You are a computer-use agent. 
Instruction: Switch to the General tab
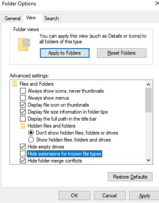click(x=13, y=19)
